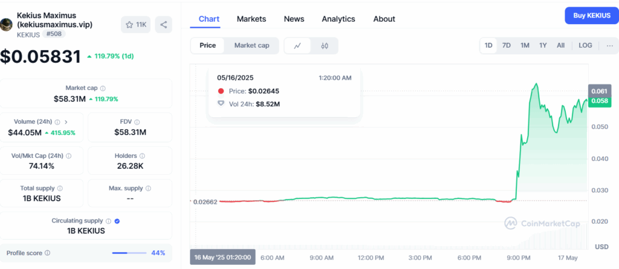
Task: Click the 74.14% Vol/Mkt Cap value
Action: tap(42, 166)
